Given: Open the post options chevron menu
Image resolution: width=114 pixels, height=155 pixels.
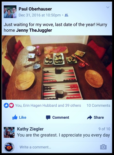Looking at the screenshot, I should point(108,7).
